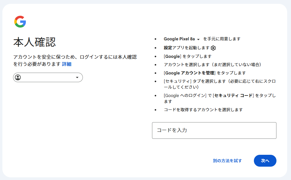This screenshot has height=180, width=291.
Task: Click the [Google] をタップします step
Action: (188, 56)
